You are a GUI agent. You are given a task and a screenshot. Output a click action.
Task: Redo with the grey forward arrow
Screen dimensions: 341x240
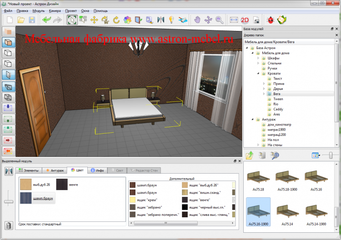[x=57, y=20]
